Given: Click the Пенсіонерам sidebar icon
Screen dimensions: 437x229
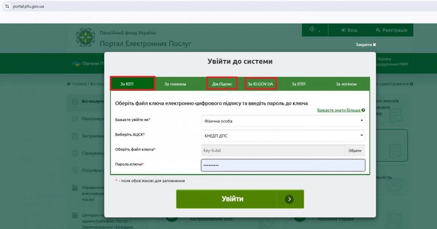Looking at the screenshot, I should point(75,119).
